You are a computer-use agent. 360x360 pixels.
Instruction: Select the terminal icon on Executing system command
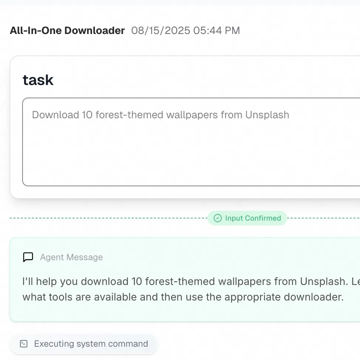click(23, 343)
